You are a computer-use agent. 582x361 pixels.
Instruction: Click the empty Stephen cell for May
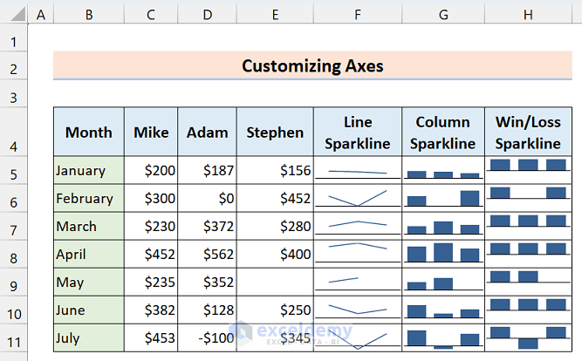(x=274, y=281)
